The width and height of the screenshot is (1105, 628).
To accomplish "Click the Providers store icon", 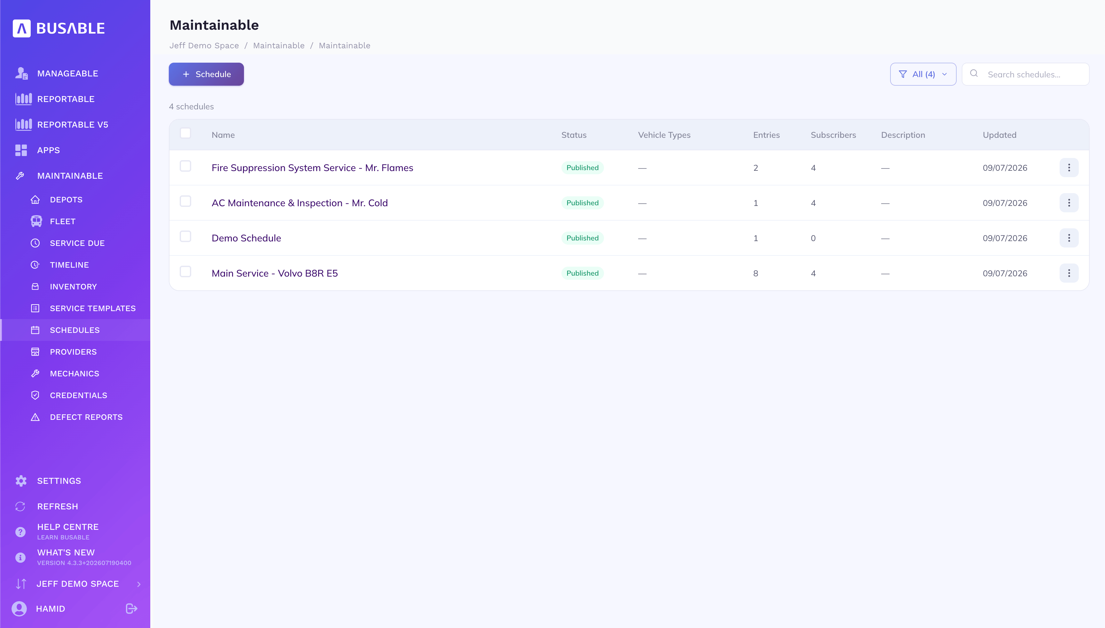I will click(35, 352).
